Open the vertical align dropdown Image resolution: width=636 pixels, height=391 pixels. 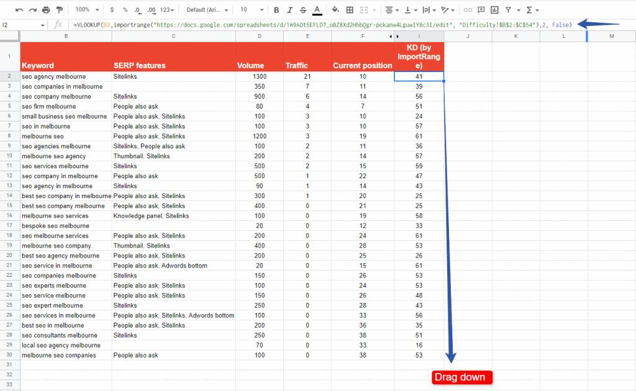(x=411, y=10)
